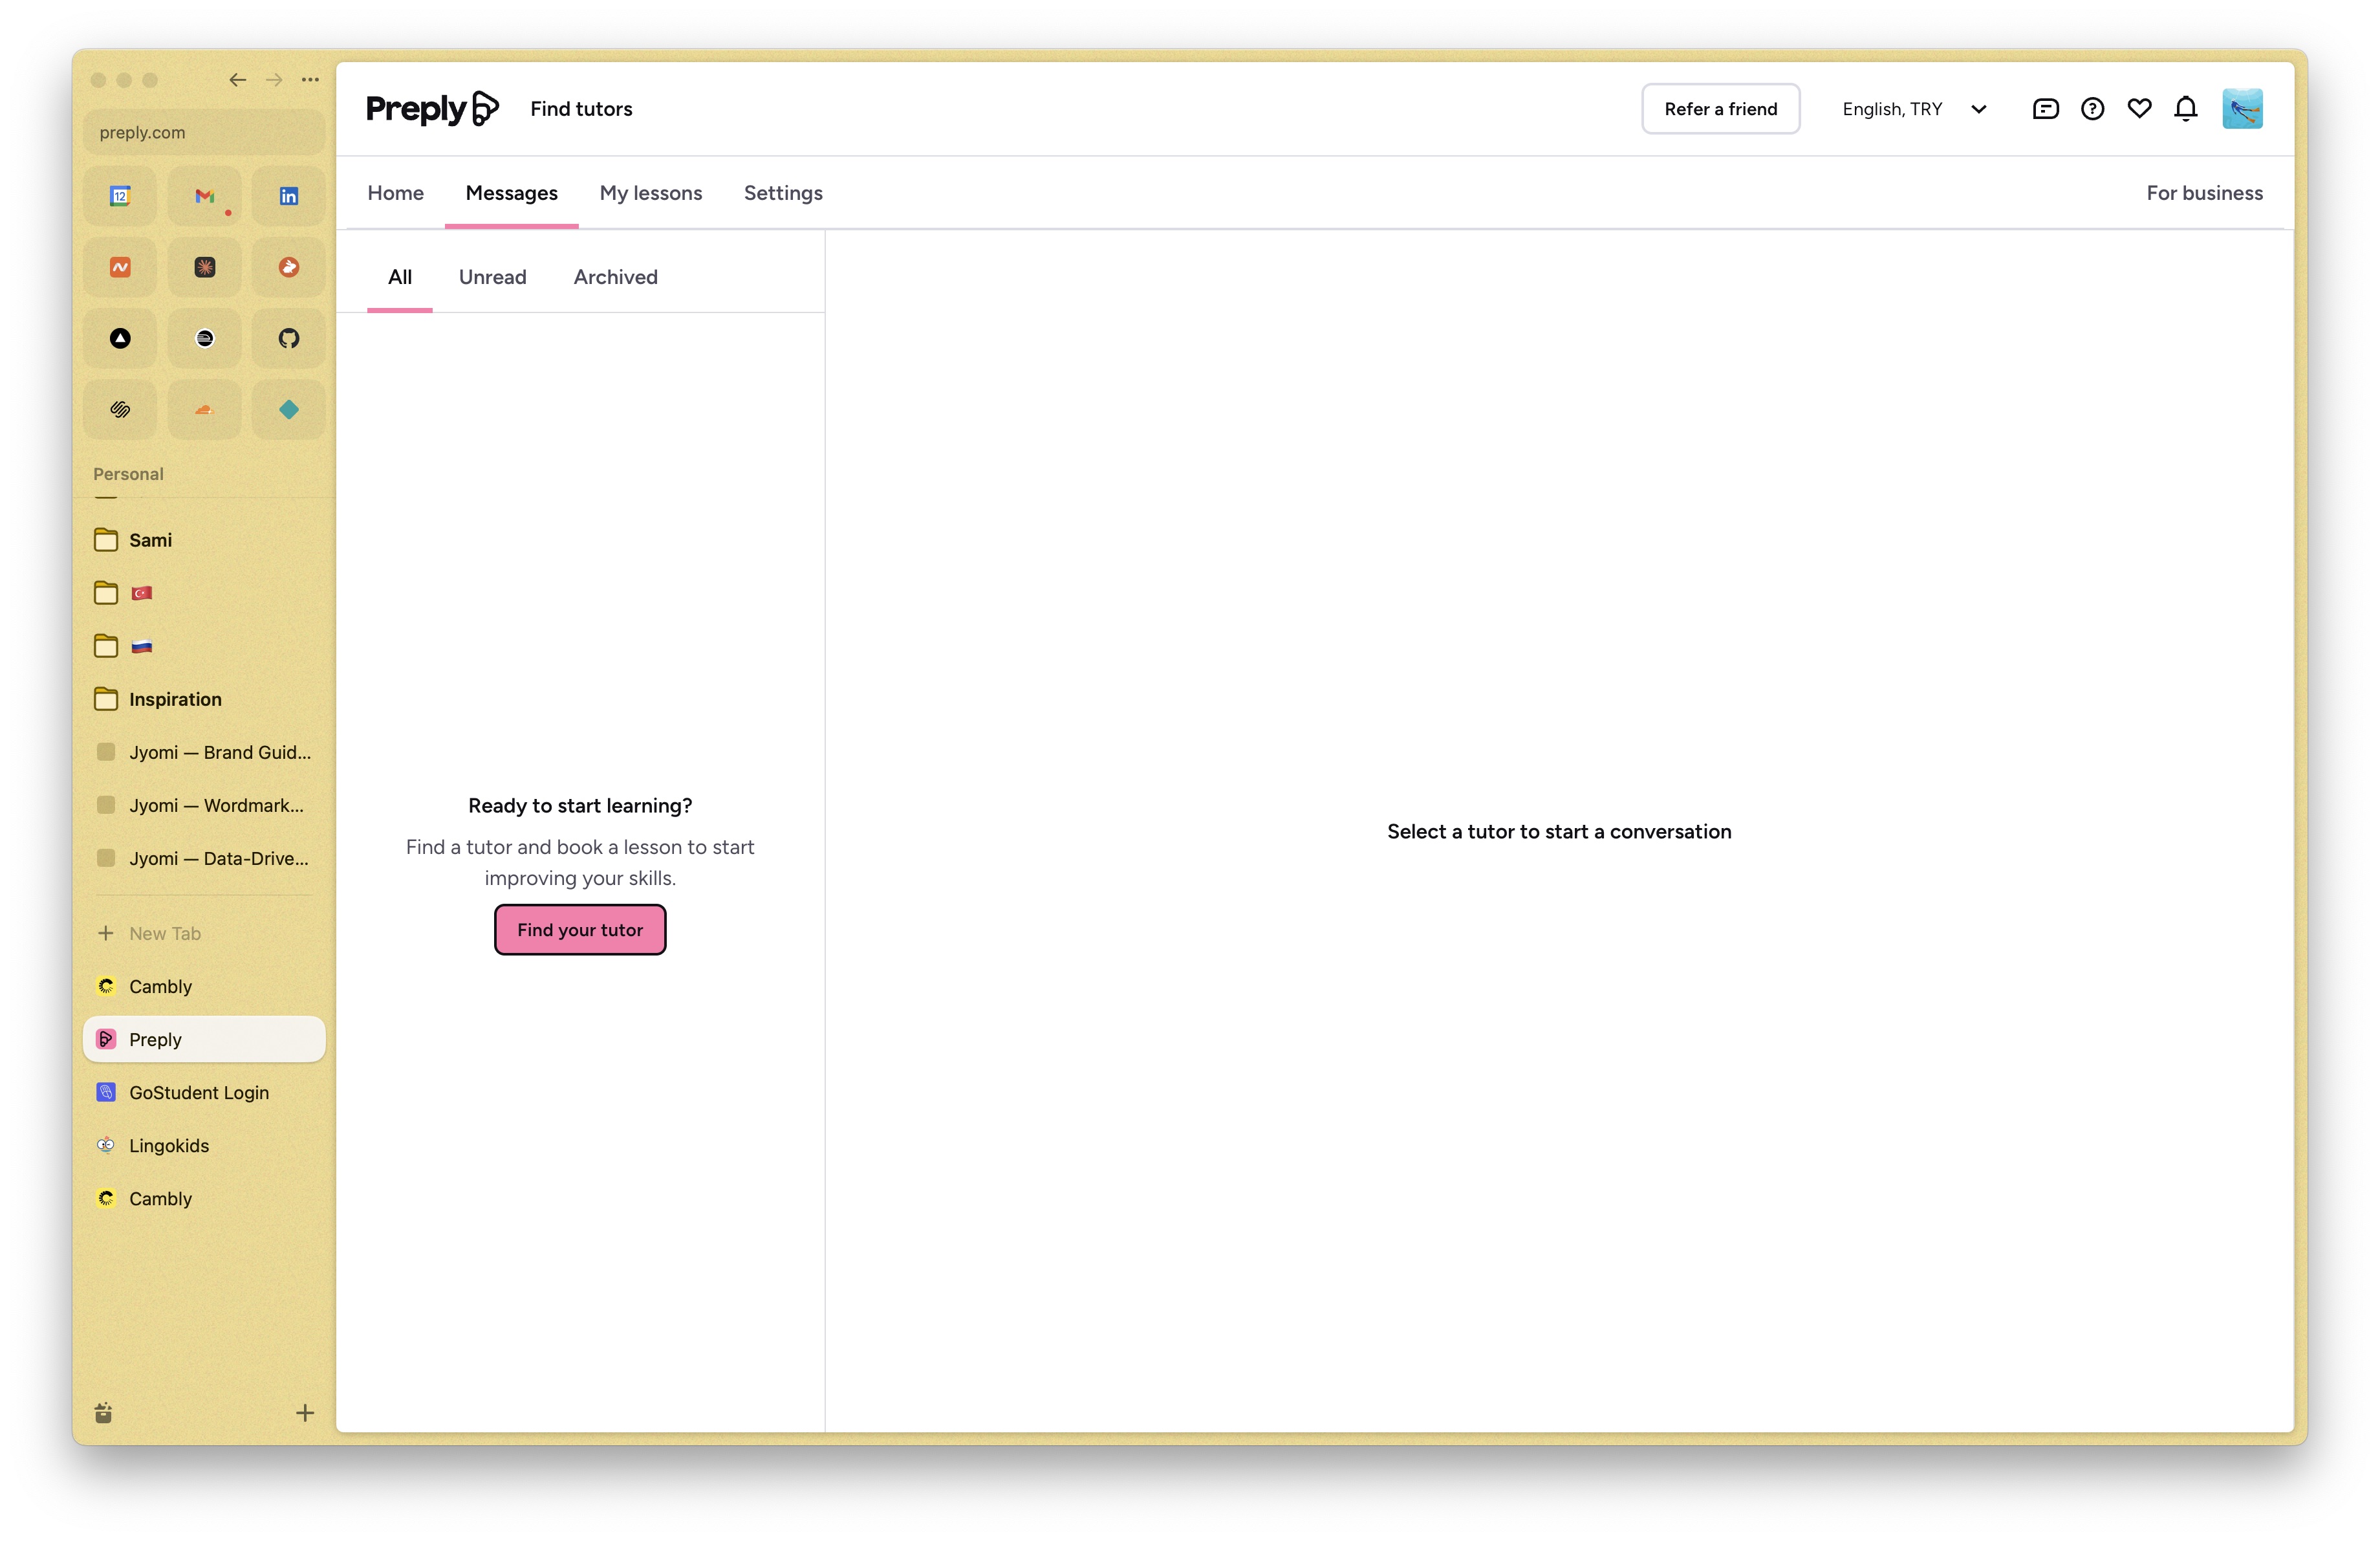The image size is (2380, 1541).
Task: Expand the Sami folder
Action: pos(150,540)
